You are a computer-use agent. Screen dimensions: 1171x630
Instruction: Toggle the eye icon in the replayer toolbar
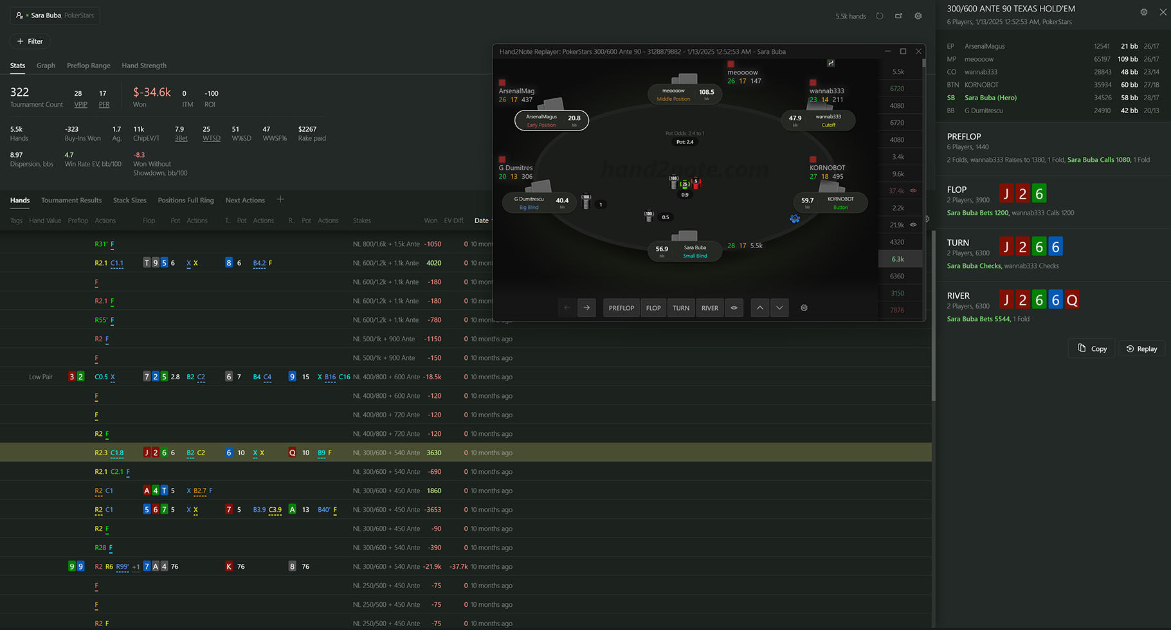[x=734, y=308]
